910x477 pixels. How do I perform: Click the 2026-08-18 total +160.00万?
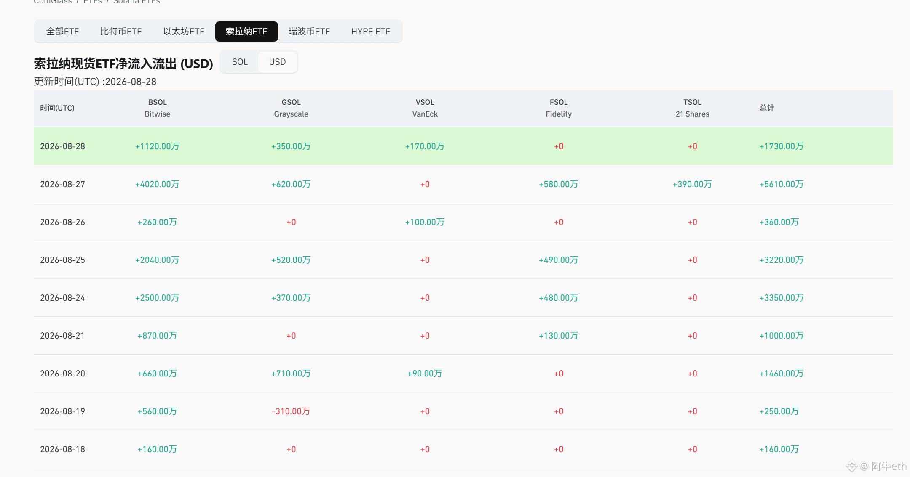pyautogui.click(x=779, y=449)
